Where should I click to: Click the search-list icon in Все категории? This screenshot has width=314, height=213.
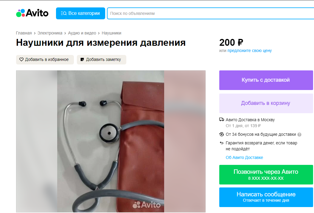point(64,13)
